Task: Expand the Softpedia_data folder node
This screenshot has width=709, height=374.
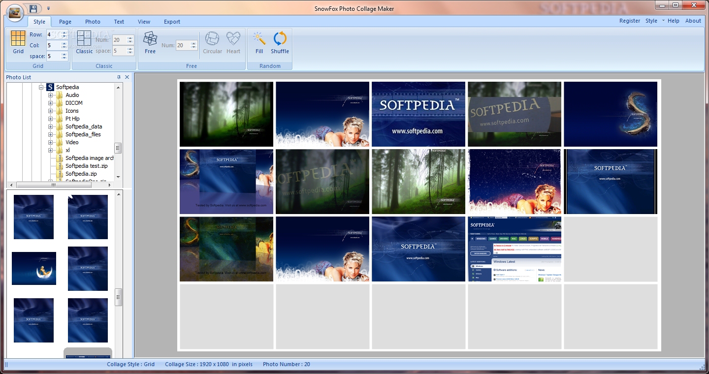Action: (x=51, y=126)
